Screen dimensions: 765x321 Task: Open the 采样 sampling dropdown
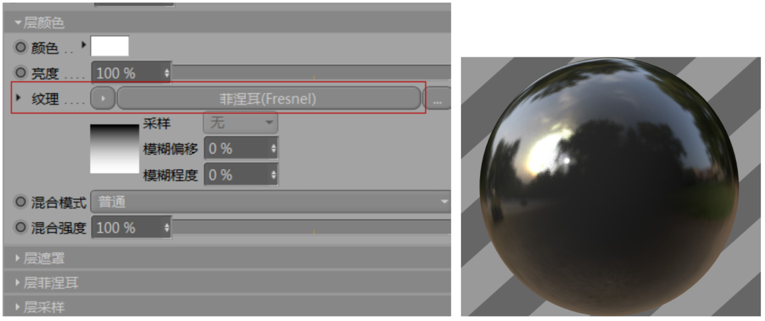click(x=241, y=123)
